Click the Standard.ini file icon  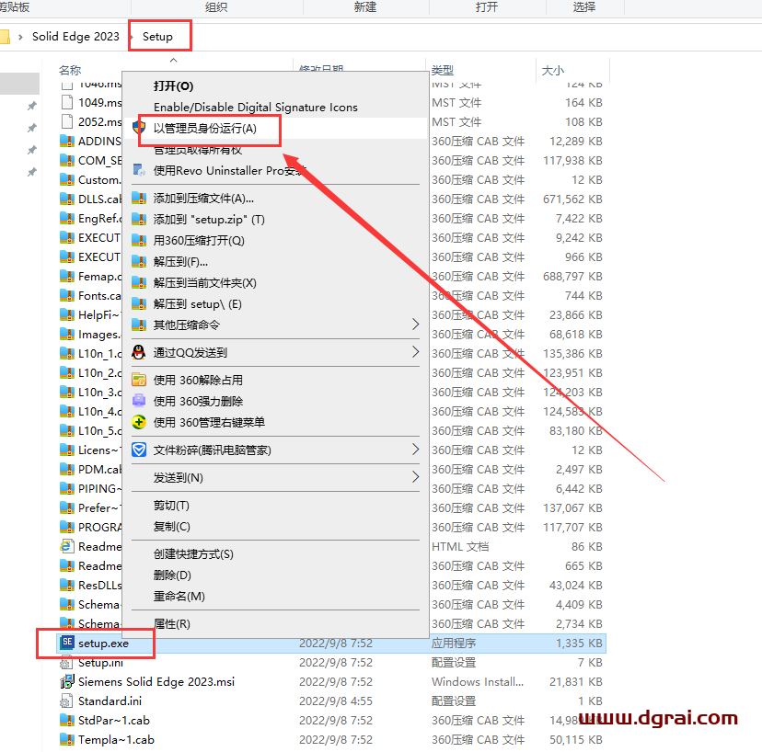click(67, 701)
